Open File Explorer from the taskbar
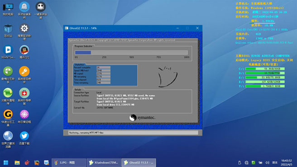This screenshot has width=297, height=167. pos(17,162)
